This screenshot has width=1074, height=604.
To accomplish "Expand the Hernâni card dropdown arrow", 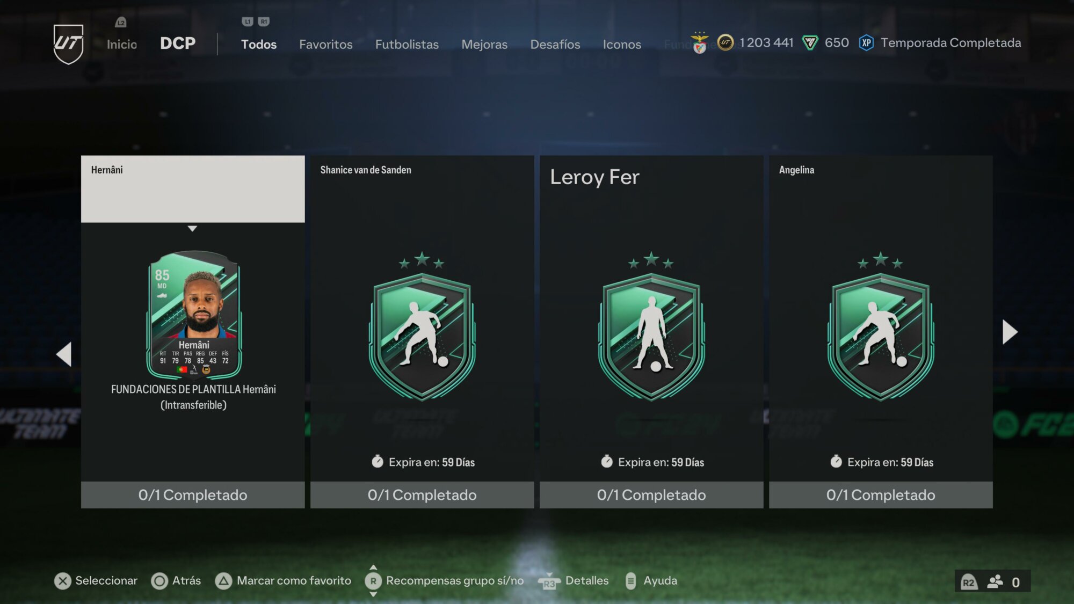I will pos(192,229).
